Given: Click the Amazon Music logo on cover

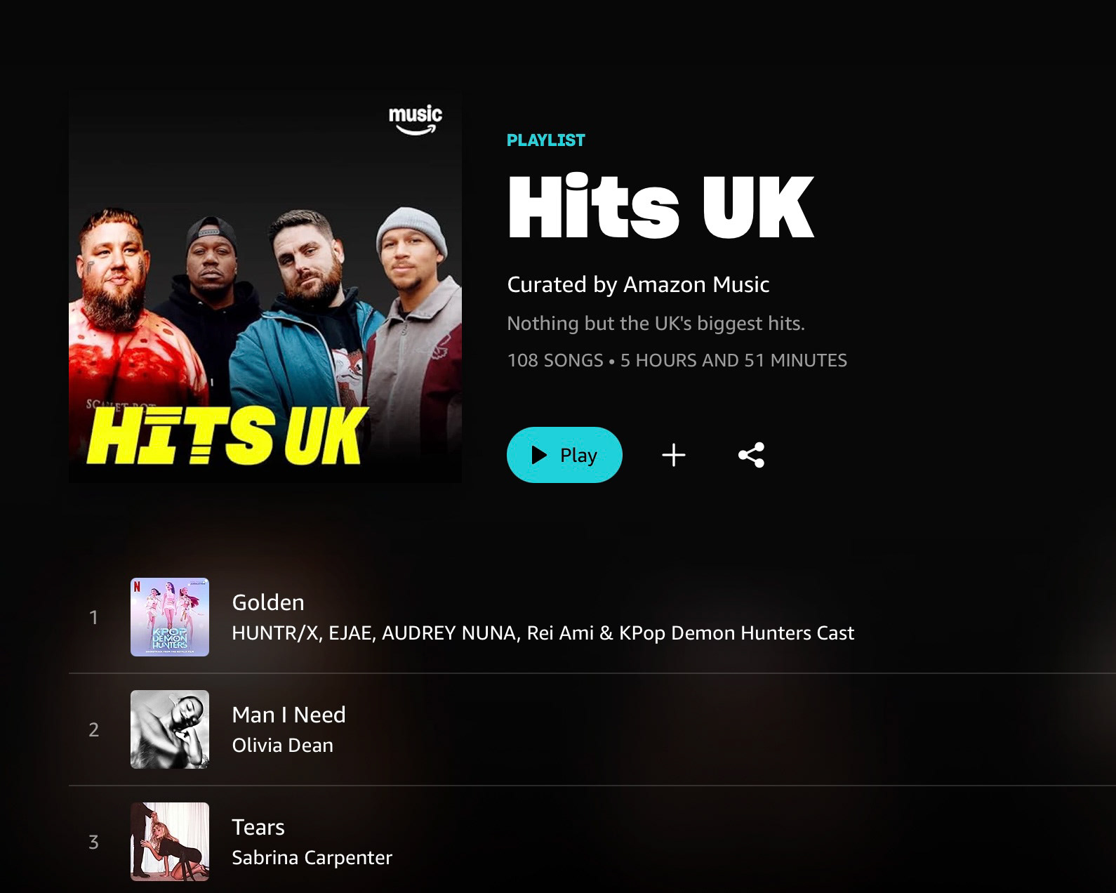Looking at the screenshot, I should coord(416,119).
